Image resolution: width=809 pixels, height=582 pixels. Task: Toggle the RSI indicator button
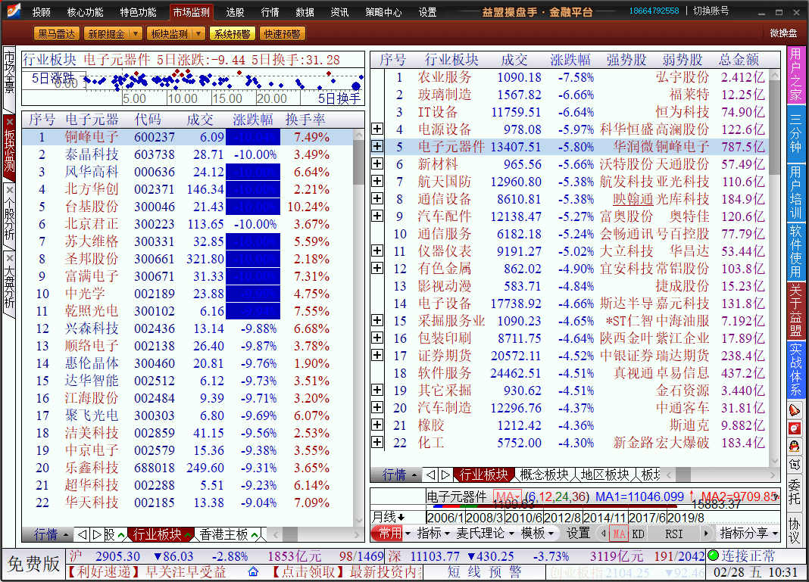tap(674, 534)
